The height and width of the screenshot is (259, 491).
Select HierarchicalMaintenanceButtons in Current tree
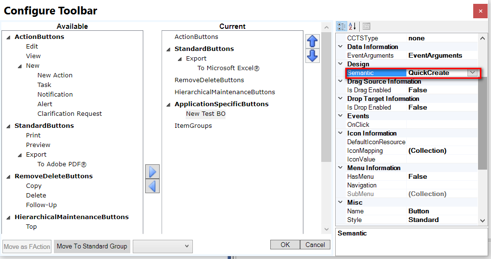point(225,92)
